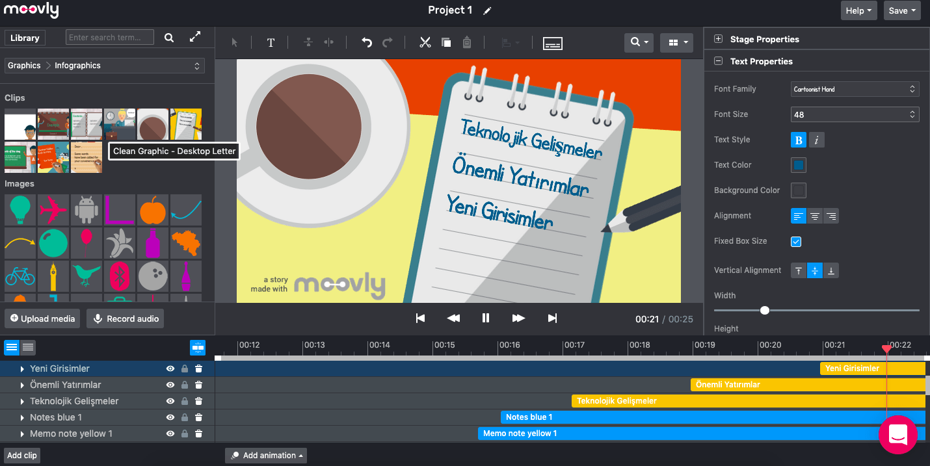Click the library search magnifier icon
This screenshot has width=930, height=466.
(x=169, y=38)
